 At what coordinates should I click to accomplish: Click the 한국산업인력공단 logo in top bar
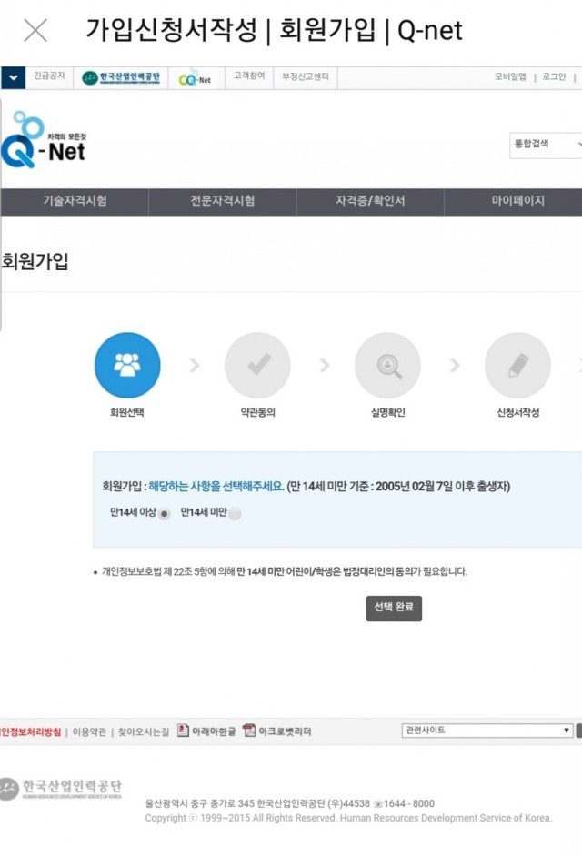(121, 77)
